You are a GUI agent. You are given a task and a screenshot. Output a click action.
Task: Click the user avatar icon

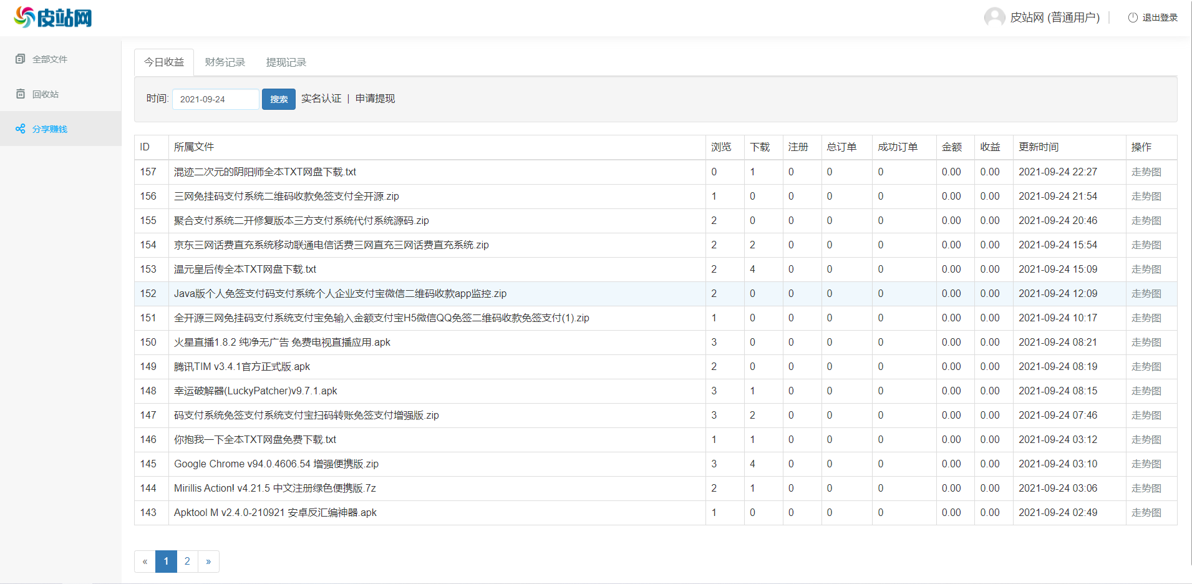point(994,17)
